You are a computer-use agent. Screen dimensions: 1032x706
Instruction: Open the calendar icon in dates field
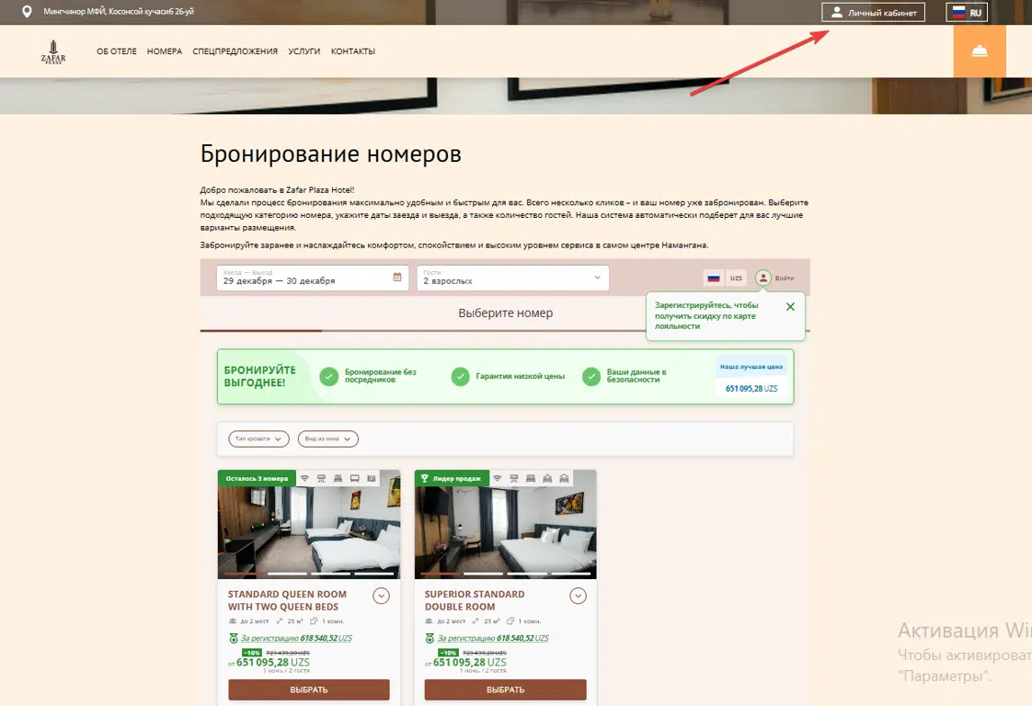click(x=397, y=277)
